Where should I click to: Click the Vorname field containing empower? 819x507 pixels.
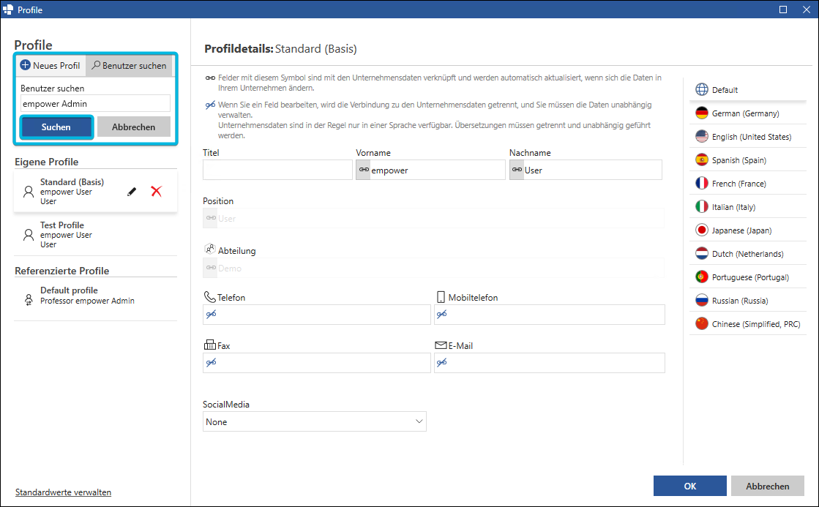click(430, 170)
